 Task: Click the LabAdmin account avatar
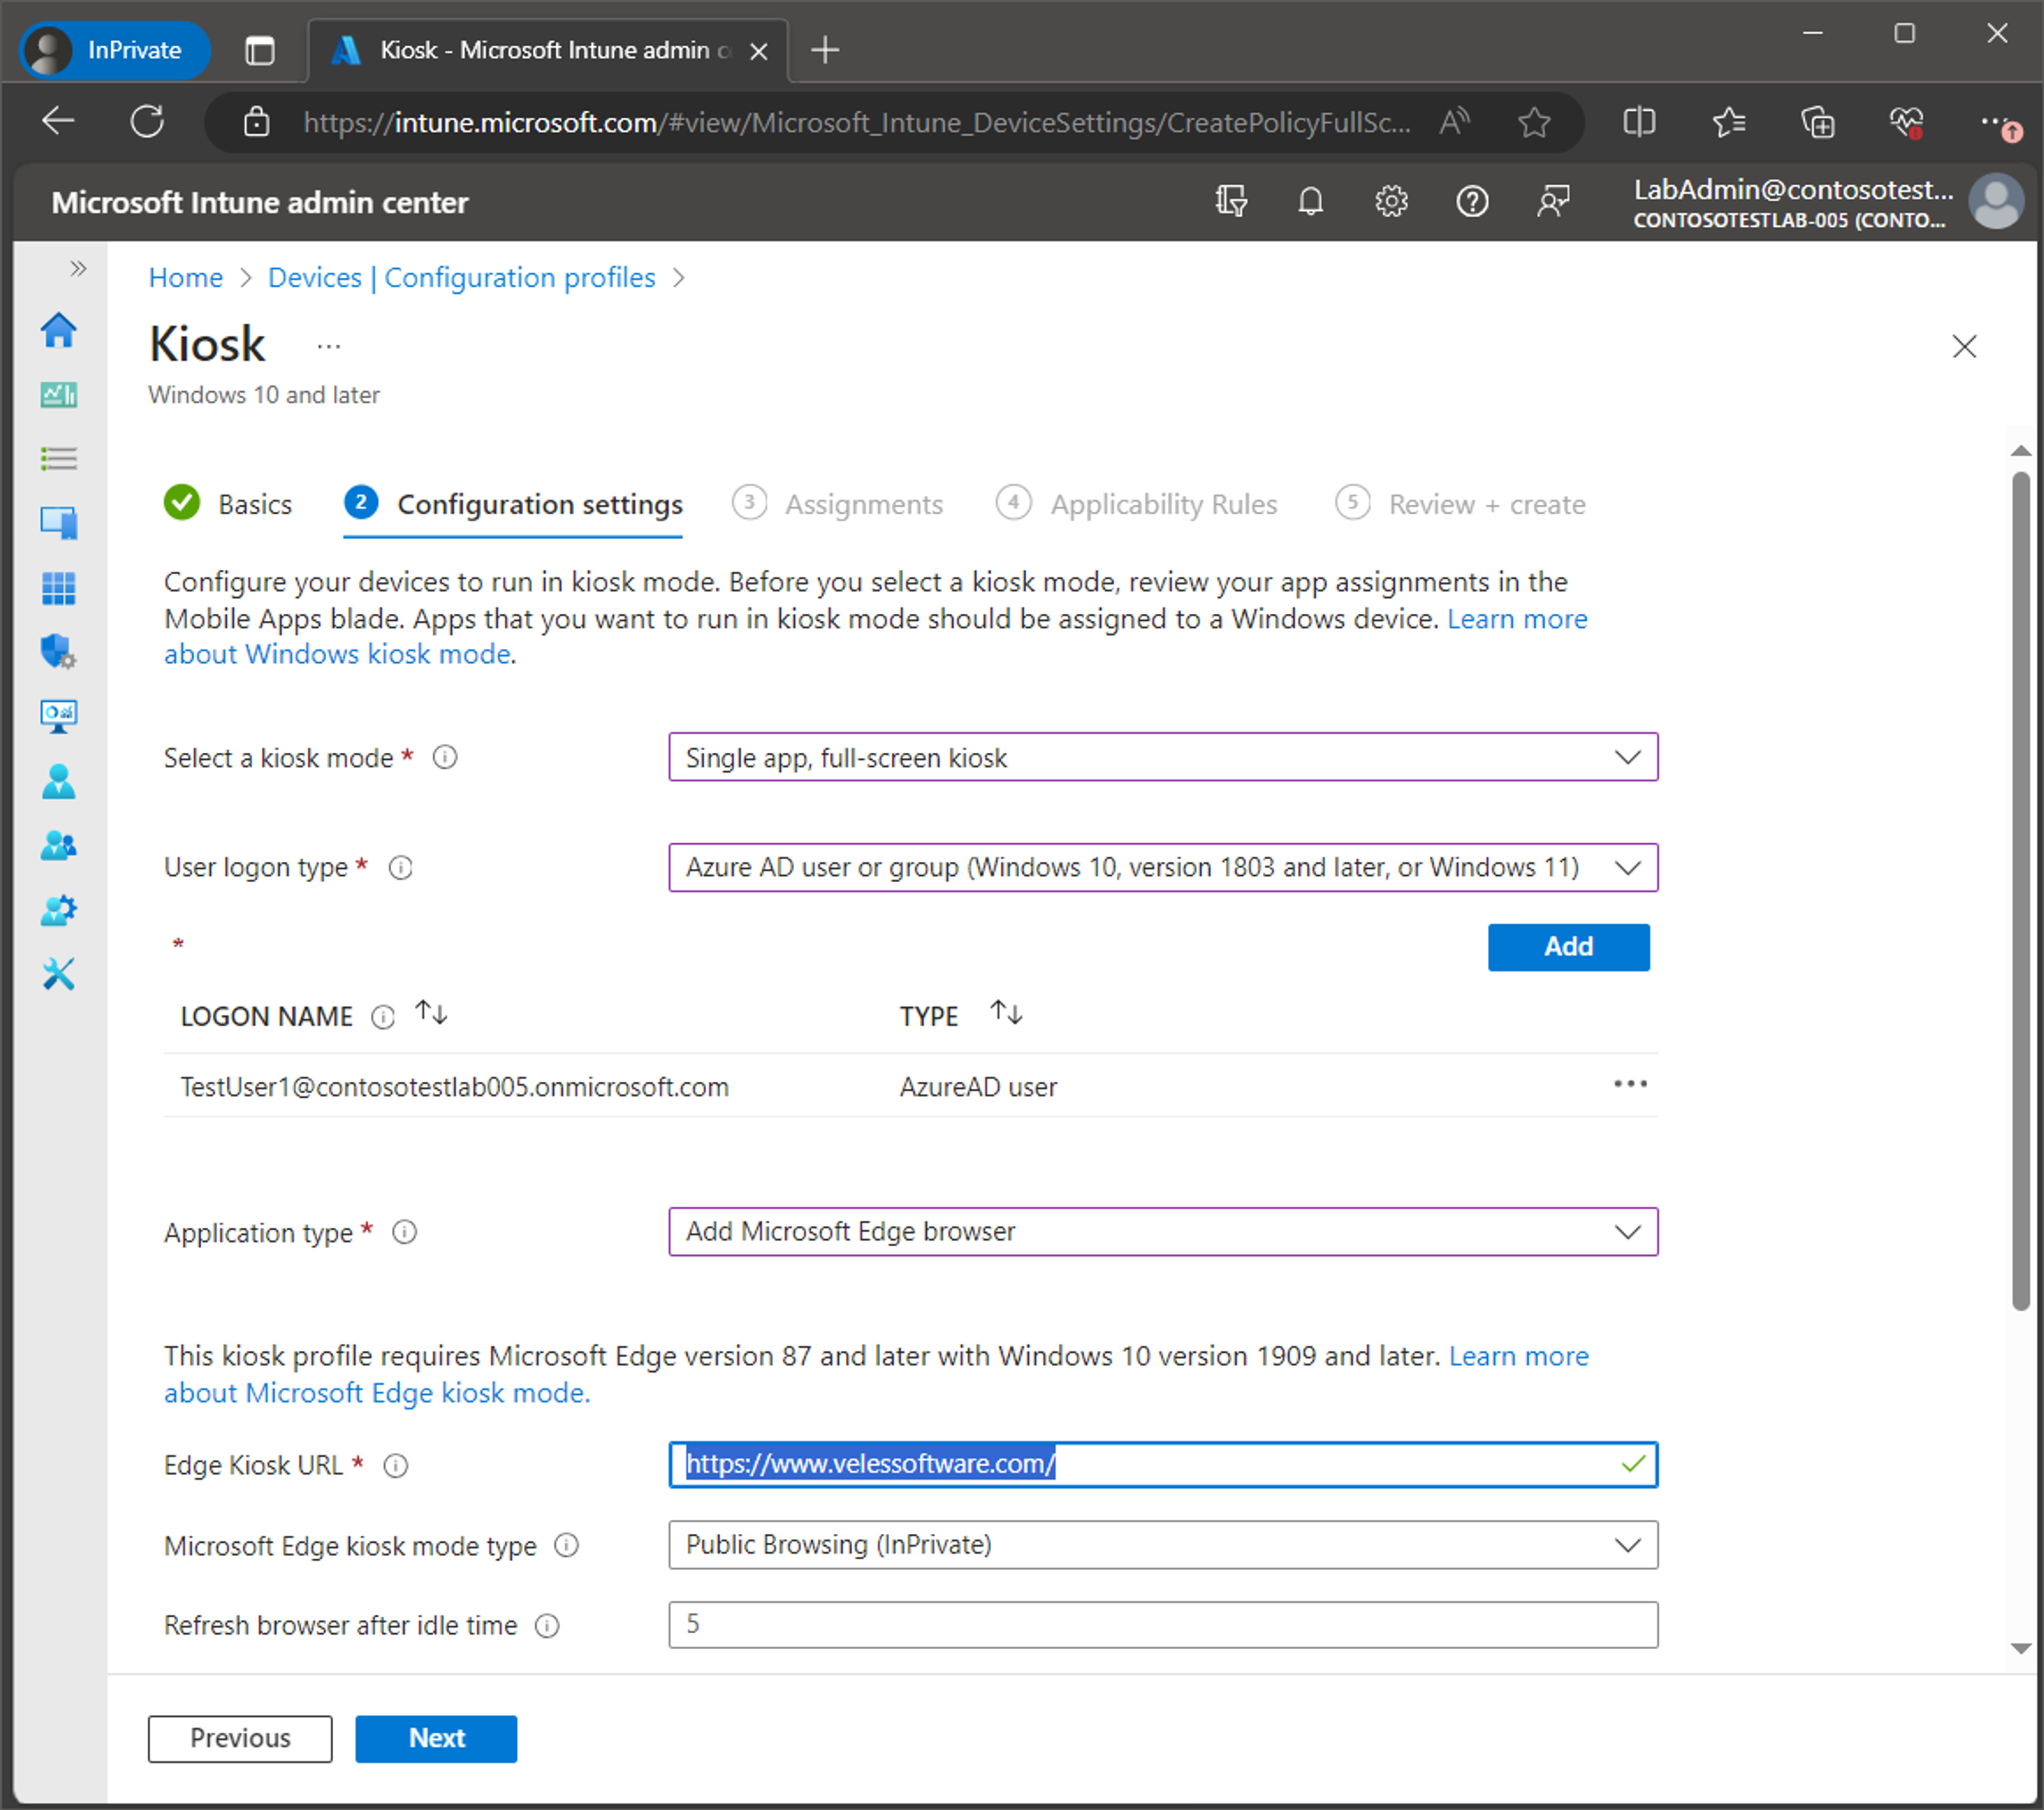pos(1996,202)
